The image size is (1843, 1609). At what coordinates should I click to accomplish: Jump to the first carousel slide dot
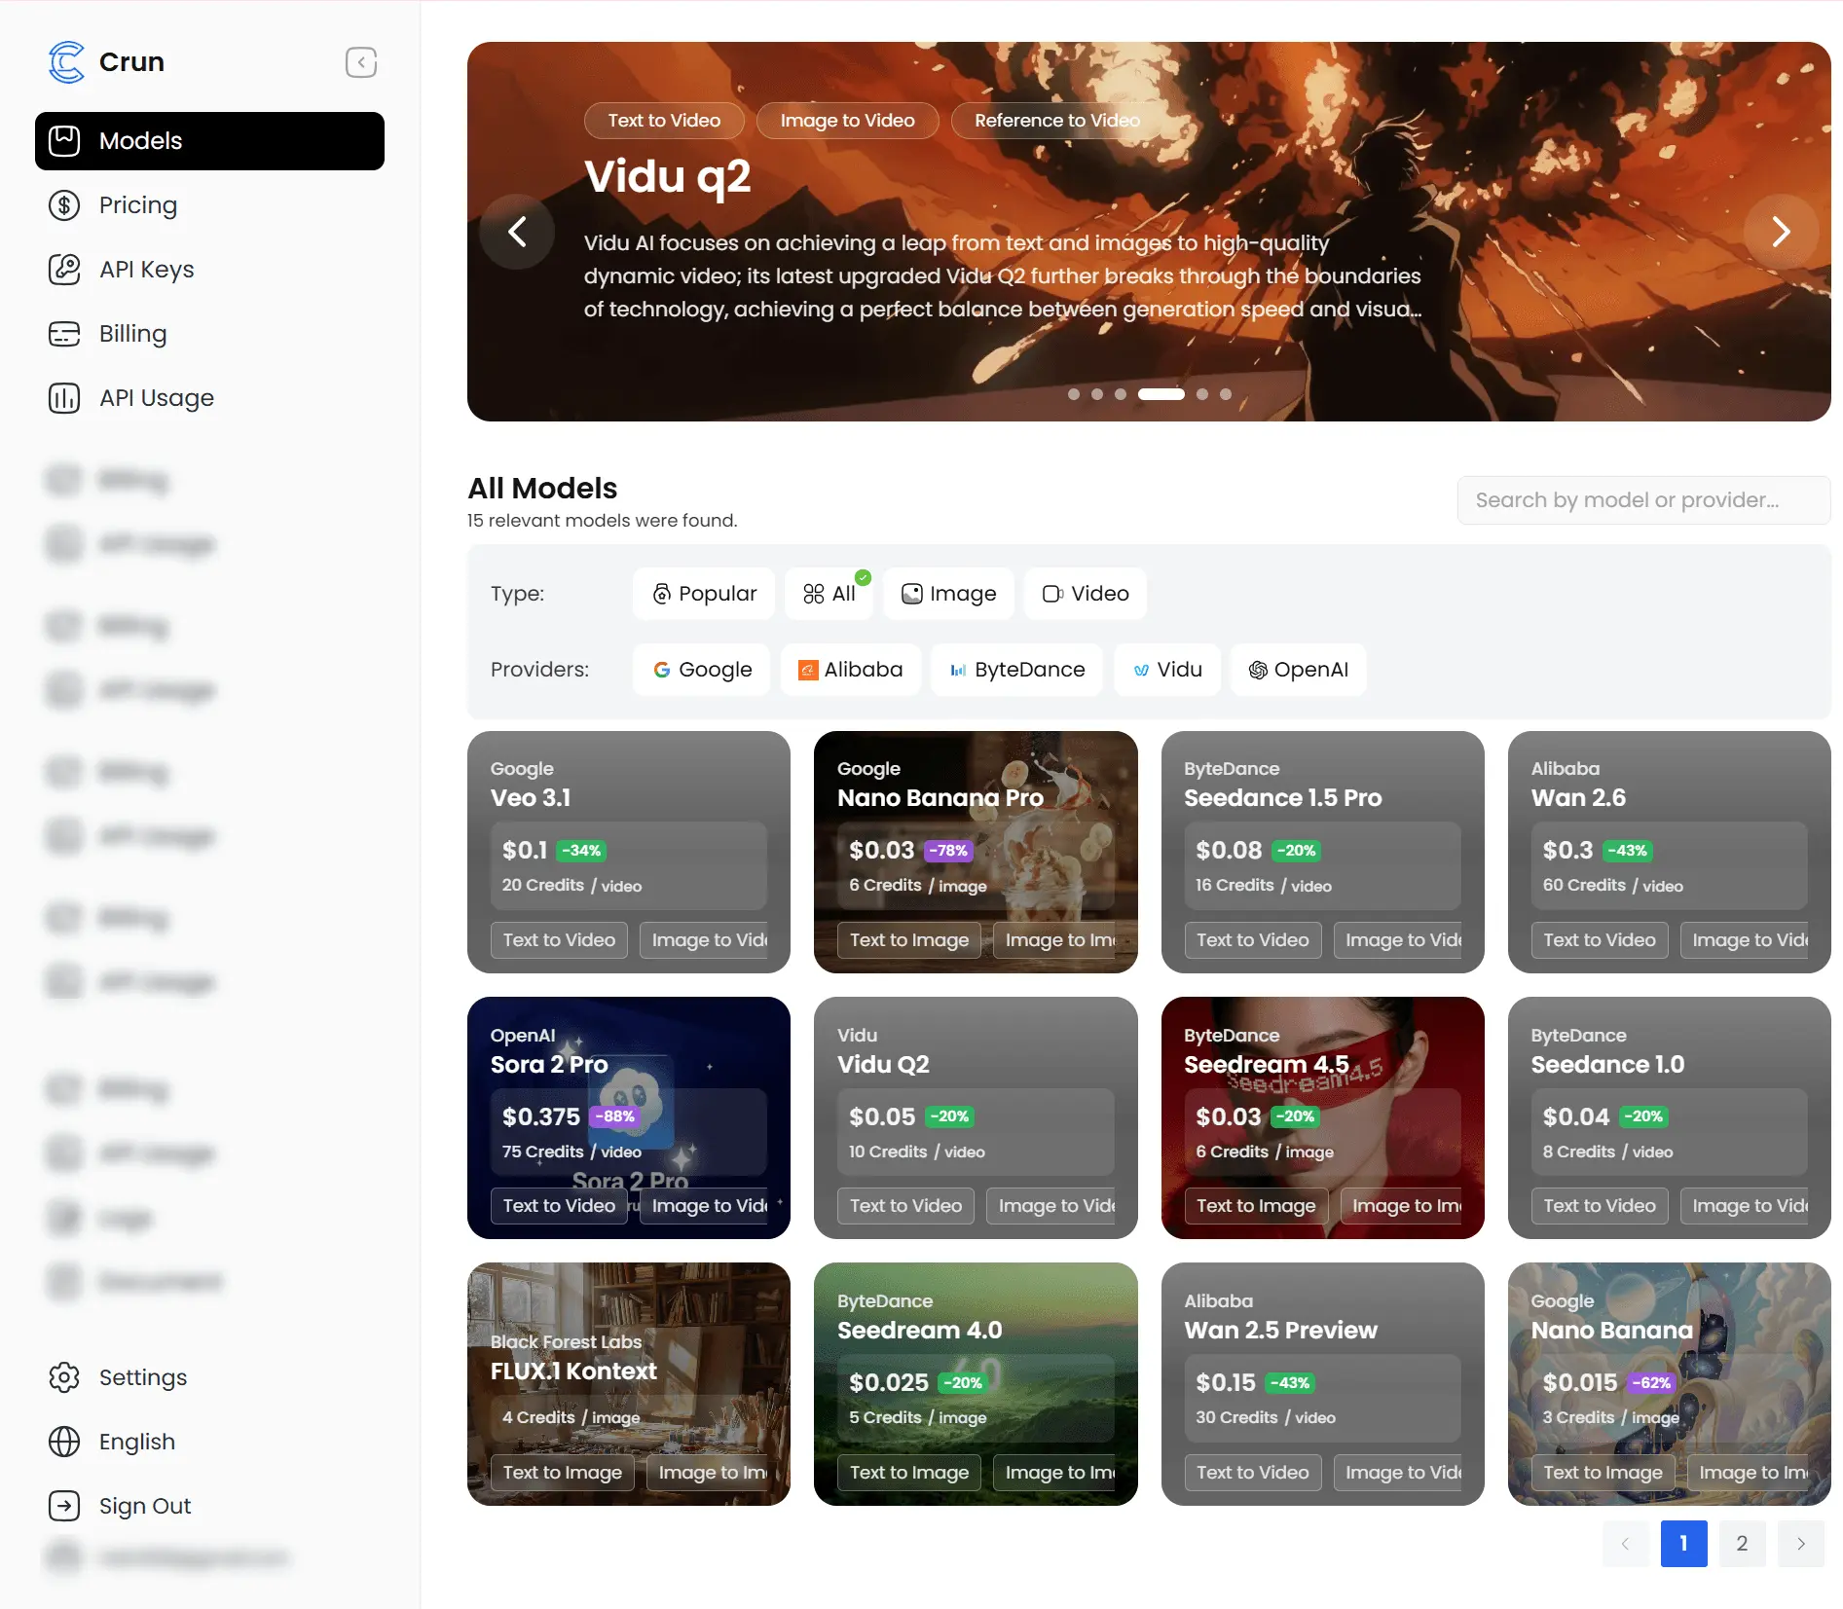point(1074,394)
